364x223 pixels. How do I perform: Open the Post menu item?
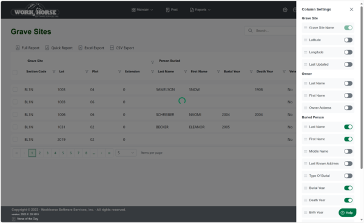click(172, 10)
